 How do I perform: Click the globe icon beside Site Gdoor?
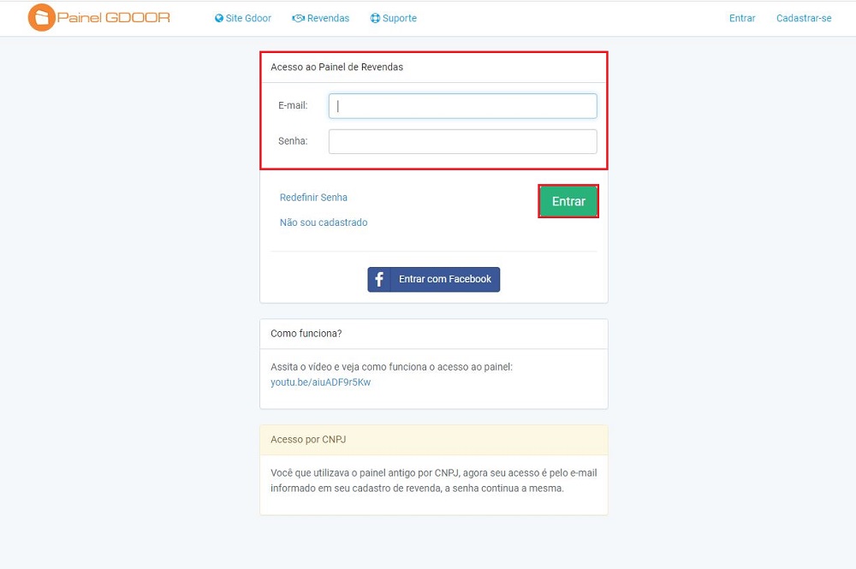tap(219, 18)
